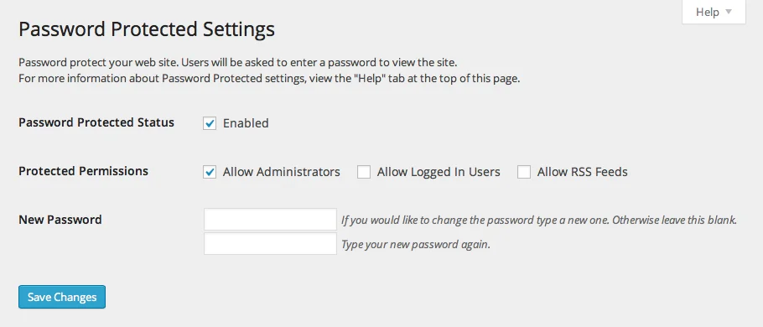Tick the Allow Logged In Users box
Viewport: 763px width, 327px height.
click(x=364, y=172)
